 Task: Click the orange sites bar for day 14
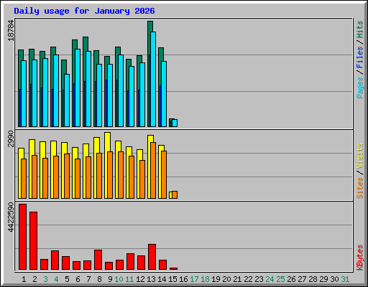pyautogui.click(x=164, y=174)
